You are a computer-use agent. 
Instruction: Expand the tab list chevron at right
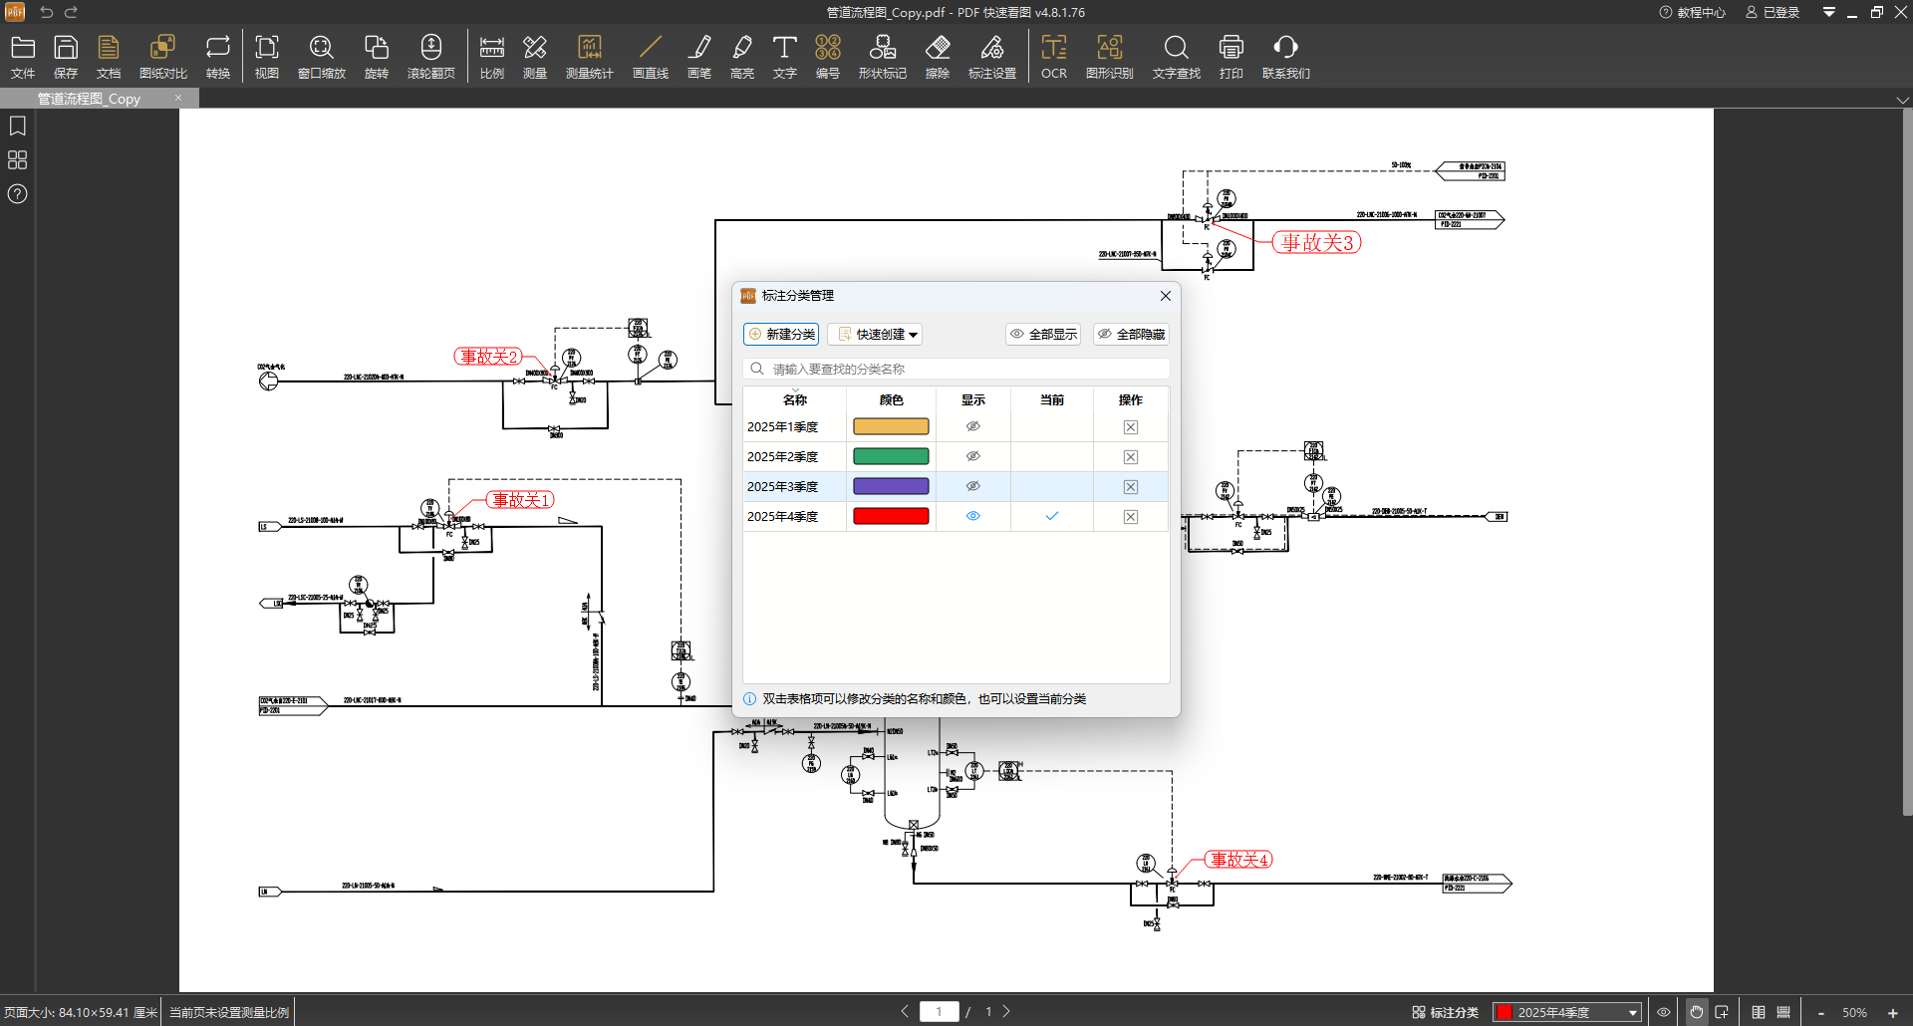(x=1902, y=100)
